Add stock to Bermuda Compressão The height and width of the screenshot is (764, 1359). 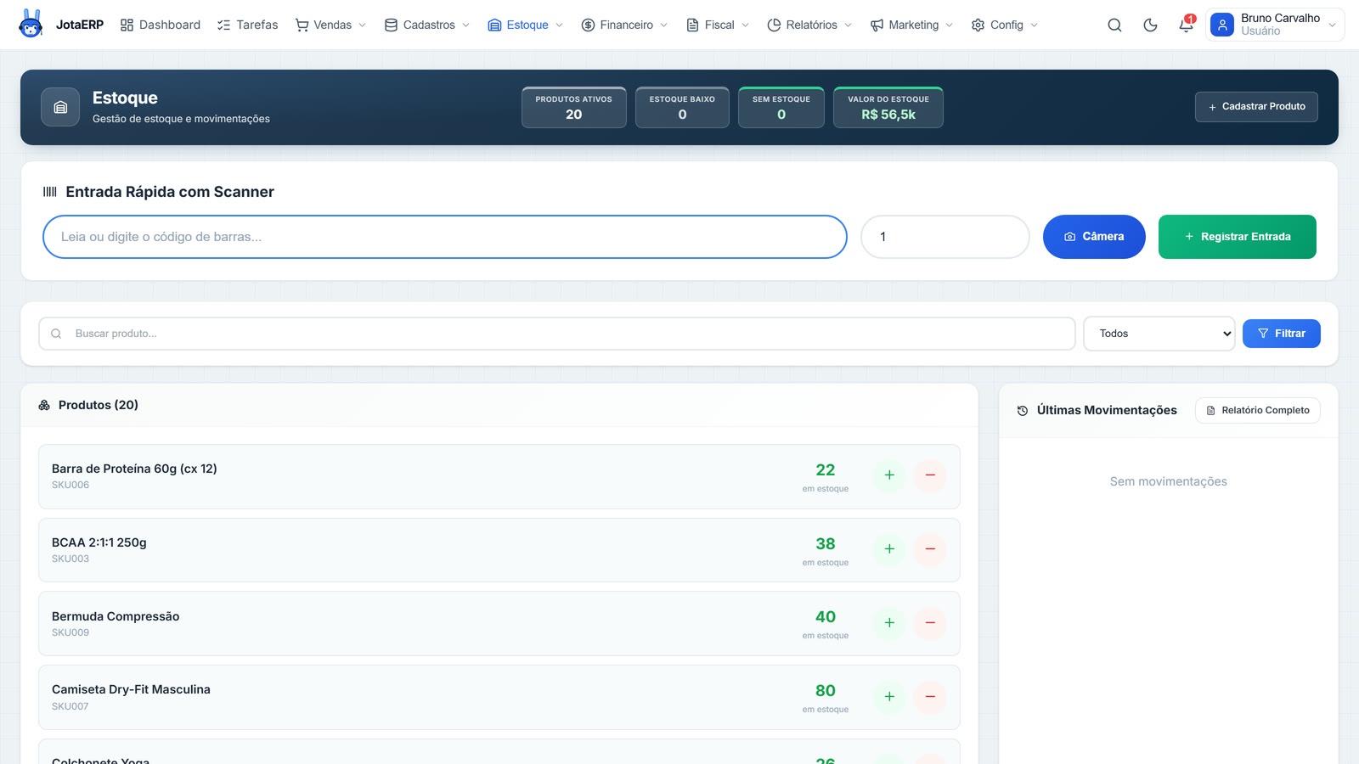pos(889,623)
